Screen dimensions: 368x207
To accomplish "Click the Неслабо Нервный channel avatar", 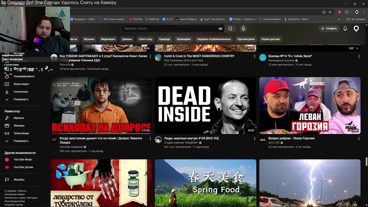I will [x=54, y=140].
